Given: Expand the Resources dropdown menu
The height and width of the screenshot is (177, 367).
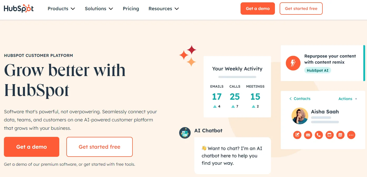Looking at the screenshot, I should (x=163, y=9).
